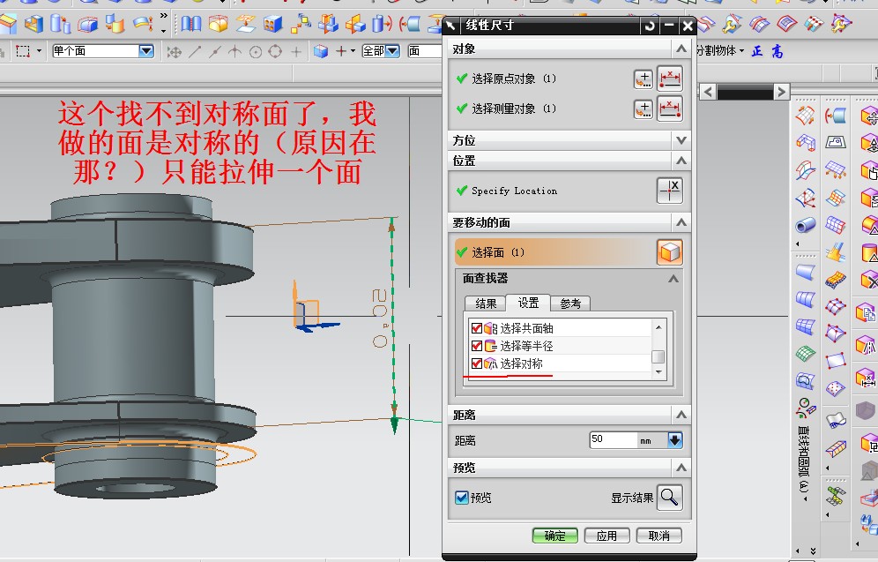Open the 单个面 face rule dropdown

pos(146,51)
